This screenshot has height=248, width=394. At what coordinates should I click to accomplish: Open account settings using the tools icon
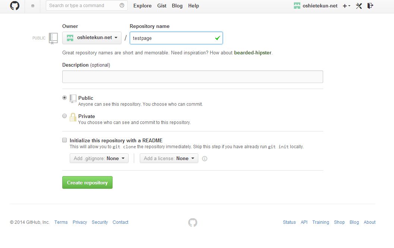(x=359, y=6)
